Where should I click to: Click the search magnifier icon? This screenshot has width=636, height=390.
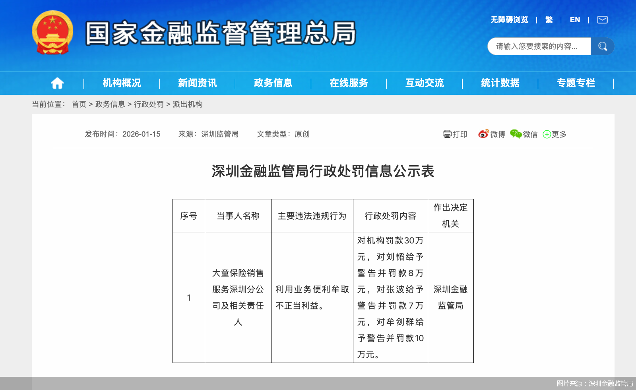click(602, 46)
